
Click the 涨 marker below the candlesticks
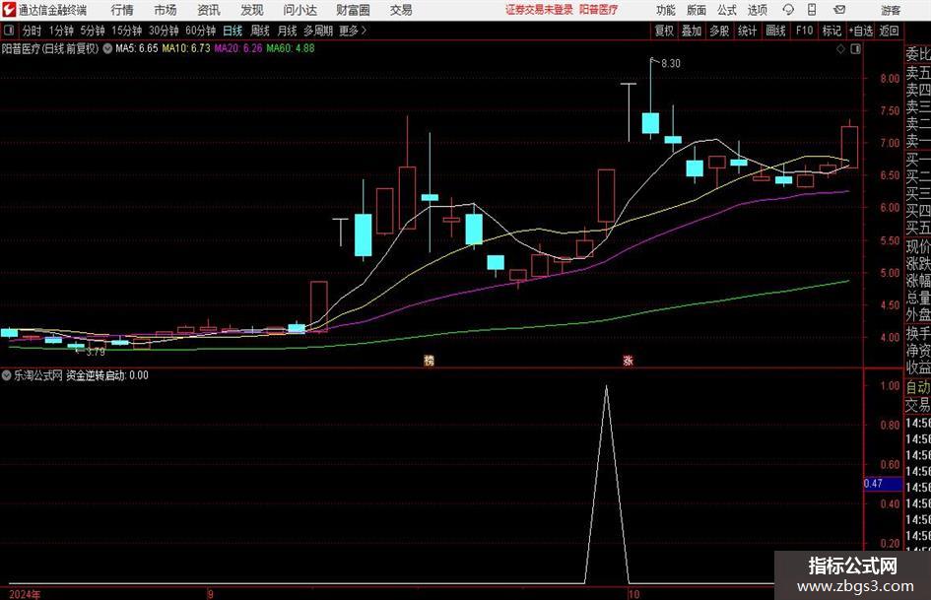(x=628, y=360)
